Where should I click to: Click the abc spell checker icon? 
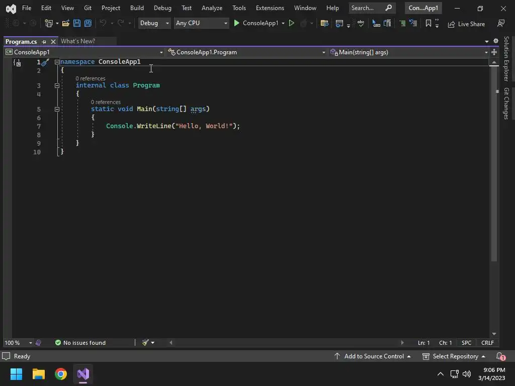click(x=361, y=23)
